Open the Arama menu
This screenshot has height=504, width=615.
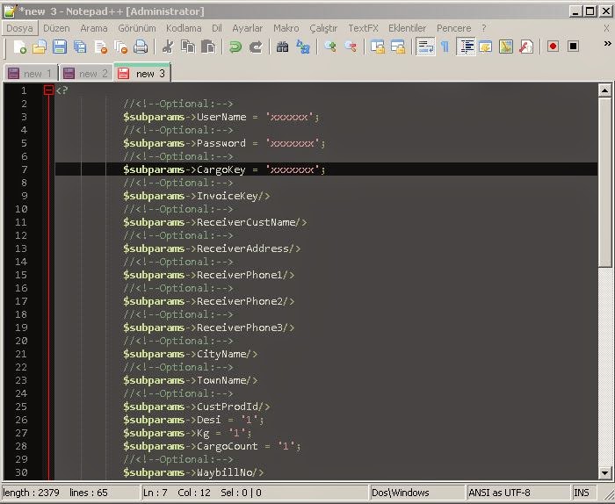point(94,28)
